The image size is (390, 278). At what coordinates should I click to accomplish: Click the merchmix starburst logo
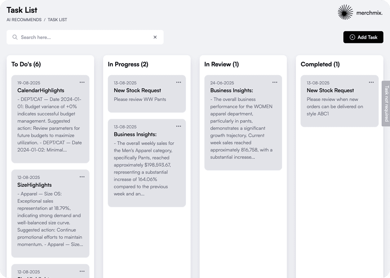point(345,12)
